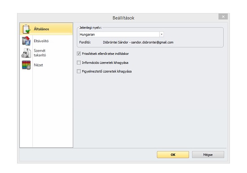The height and width of the screenshot is (173, 247).
Task: Open the Általános settings tab label
Action: (41, 29)
